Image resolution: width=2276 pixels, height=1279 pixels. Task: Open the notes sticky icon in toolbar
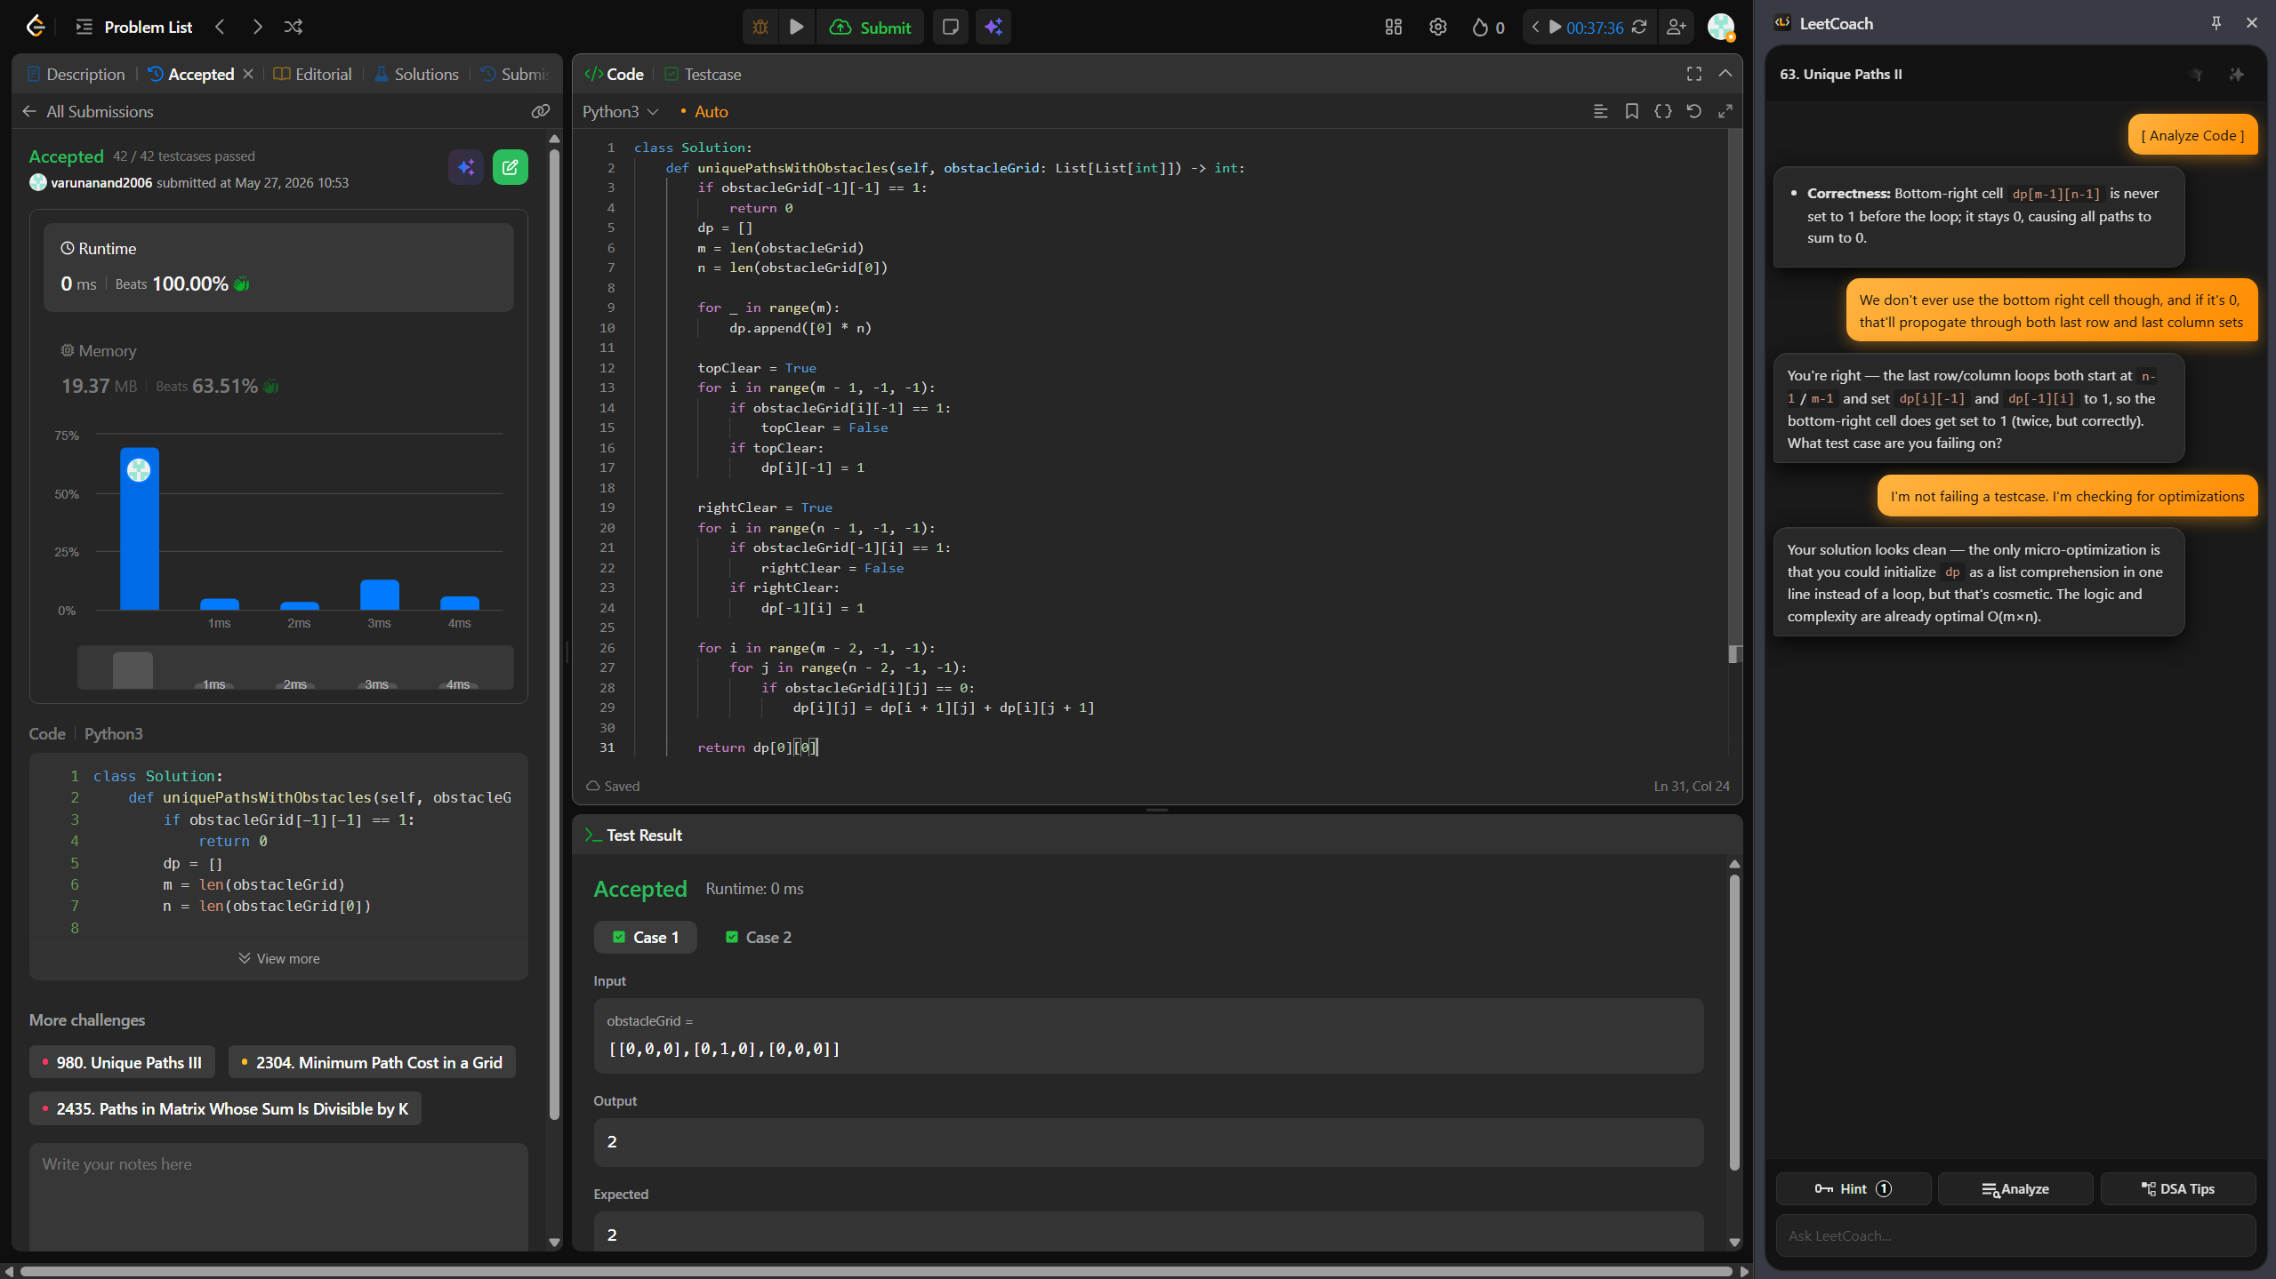[x=950, y=28]
